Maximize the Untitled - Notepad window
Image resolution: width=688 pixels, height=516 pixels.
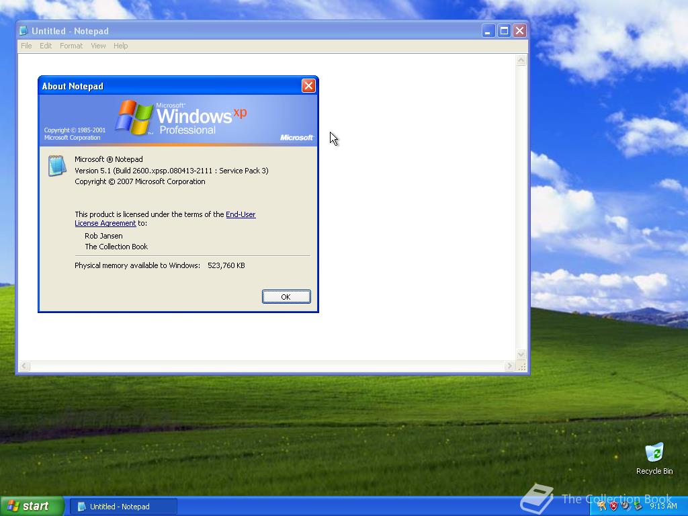pyautogui.click(x=504, y=31)
